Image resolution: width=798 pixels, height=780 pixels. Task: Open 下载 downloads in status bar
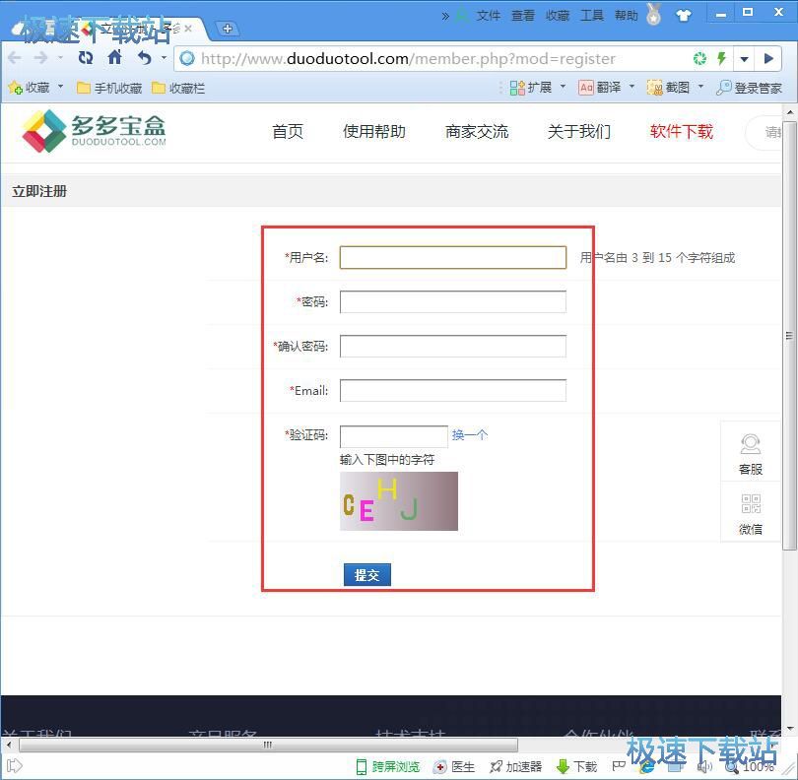coord(577,766)
